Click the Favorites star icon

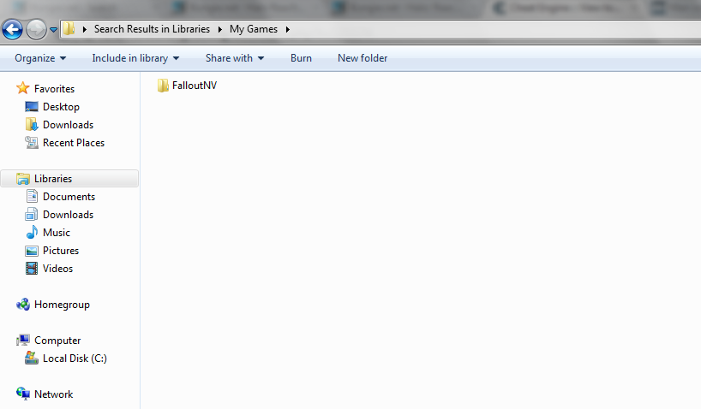(23, 88)
